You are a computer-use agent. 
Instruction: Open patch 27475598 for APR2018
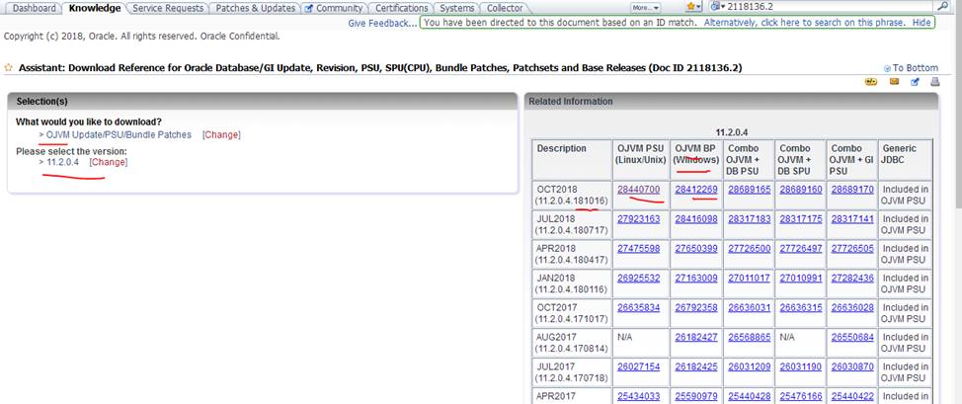pyautogui.click(x=639, y=248)
